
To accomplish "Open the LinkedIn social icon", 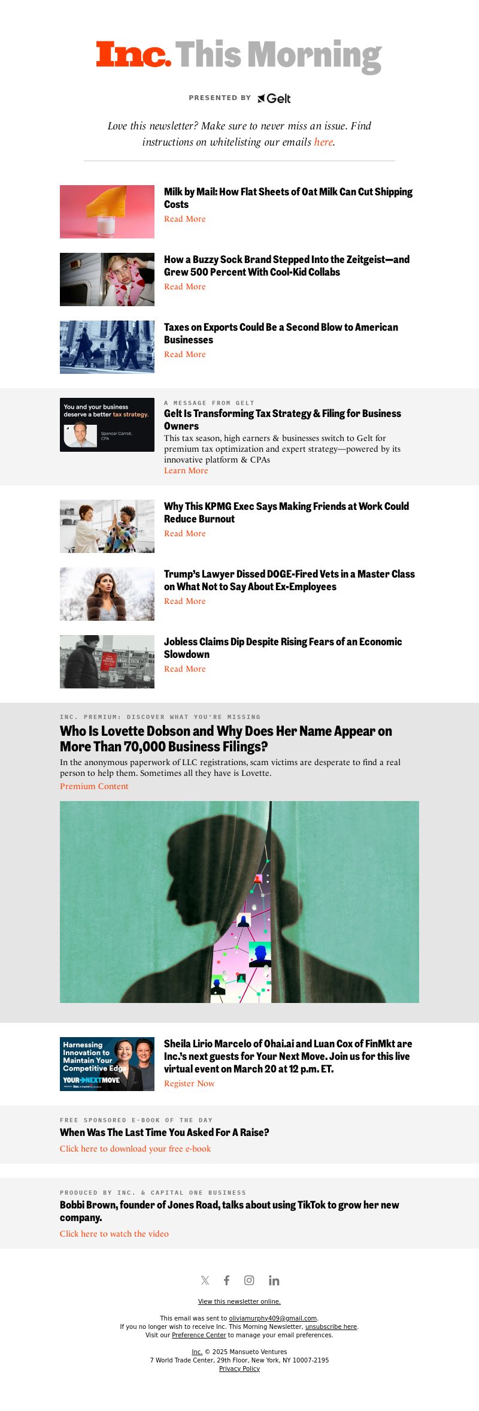I will (274, 1280).
